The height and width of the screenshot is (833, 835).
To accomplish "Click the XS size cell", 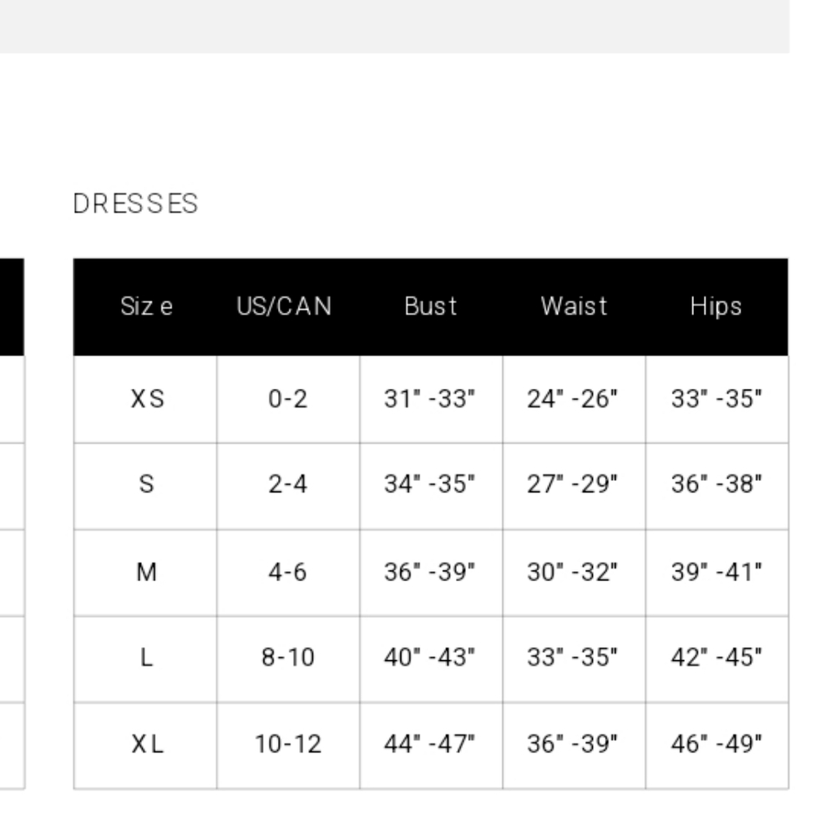I will [x=145, y=399].
